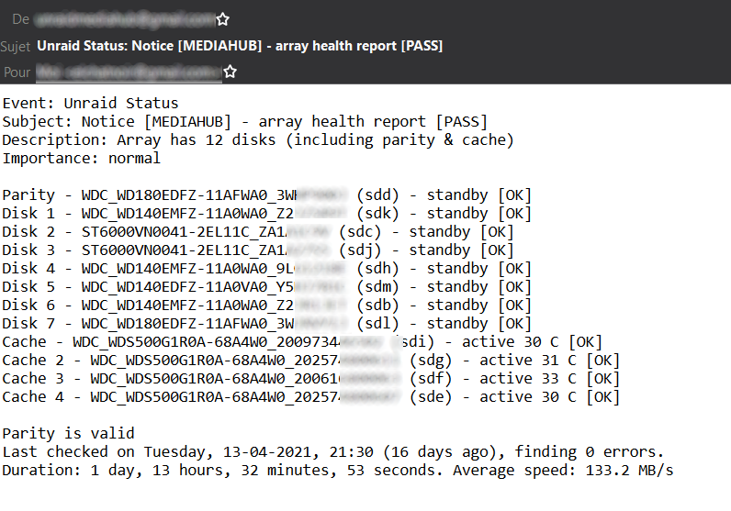This screenshot has height=511, width=731.
Task: Star the sender address in the De field
Action: tap(223, 19)
